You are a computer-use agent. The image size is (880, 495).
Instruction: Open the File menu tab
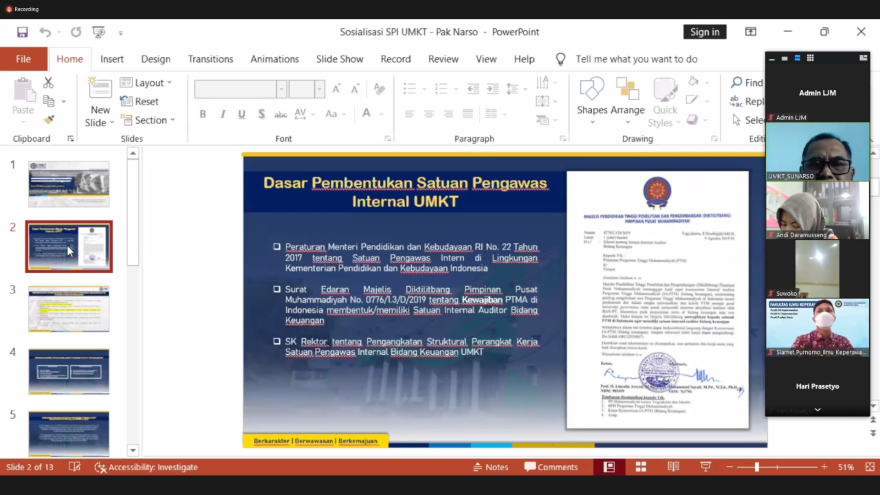23,59
